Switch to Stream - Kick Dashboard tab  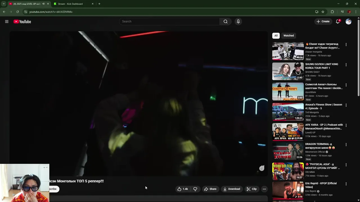73,4
